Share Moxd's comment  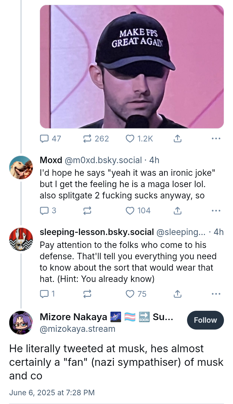click(177, 211)
